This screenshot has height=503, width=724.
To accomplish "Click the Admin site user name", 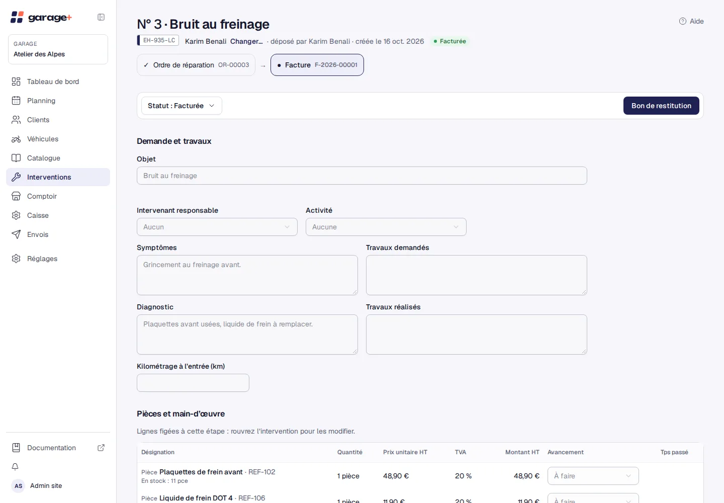I will click(46, 486).
